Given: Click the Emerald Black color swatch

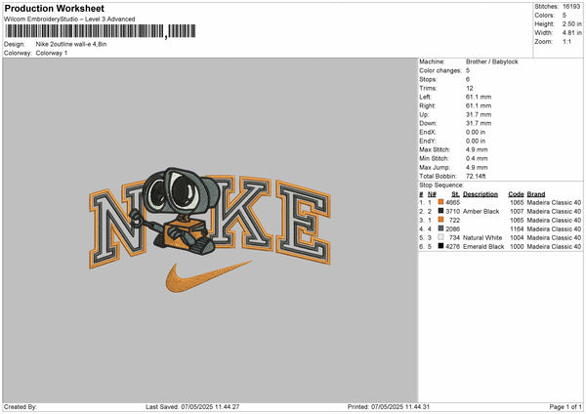Looking at the screenshot, I should point(441,246).
